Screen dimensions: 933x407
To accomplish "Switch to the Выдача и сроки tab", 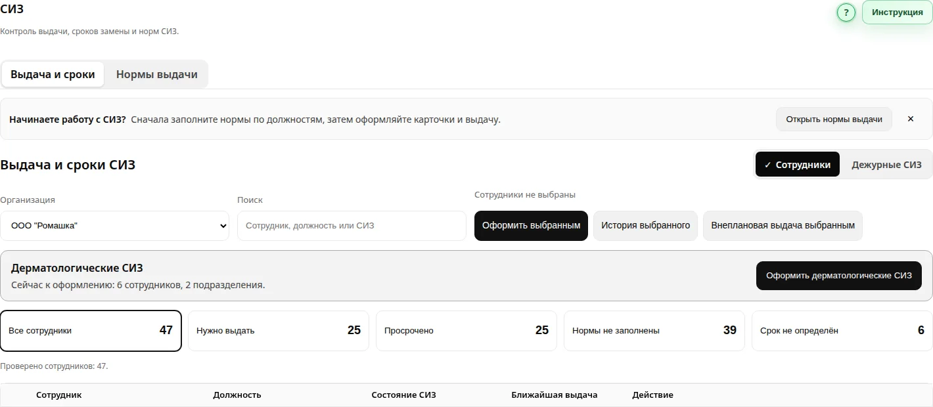I will (53, 74).
